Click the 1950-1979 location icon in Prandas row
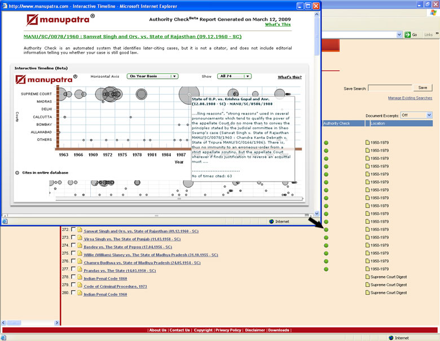Viewport: 440px width, 341px height. pyautogui.click(x=367, y=269)
